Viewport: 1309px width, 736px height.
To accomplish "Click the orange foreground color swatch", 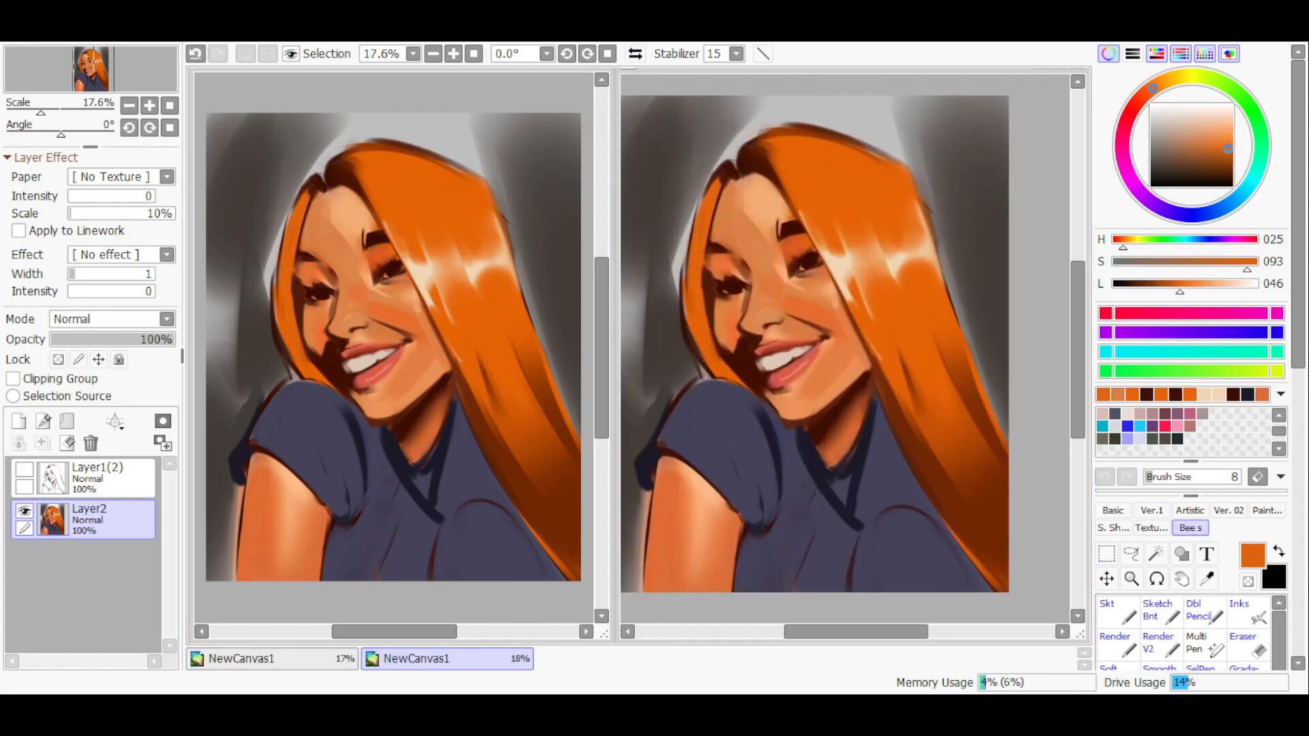I will [1252, 555].
